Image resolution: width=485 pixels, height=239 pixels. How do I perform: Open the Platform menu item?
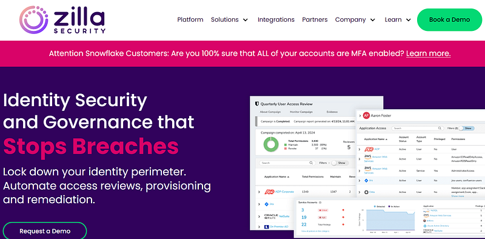pyautogui.click(x=190, y=19)
